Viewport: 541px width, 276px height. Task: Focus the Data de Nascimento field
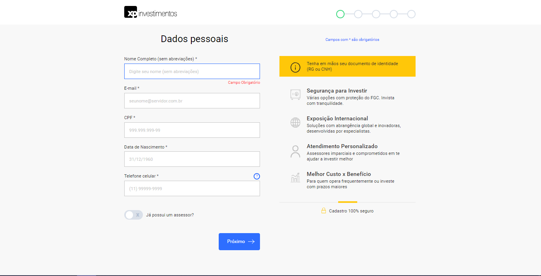[192, 159]
